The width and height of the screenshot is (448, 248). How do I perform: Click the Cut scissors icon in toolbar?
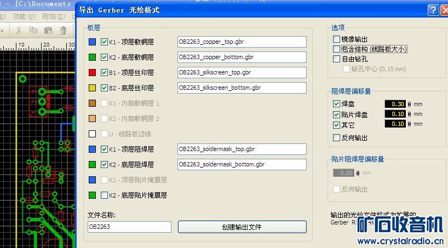pos(19,30)
